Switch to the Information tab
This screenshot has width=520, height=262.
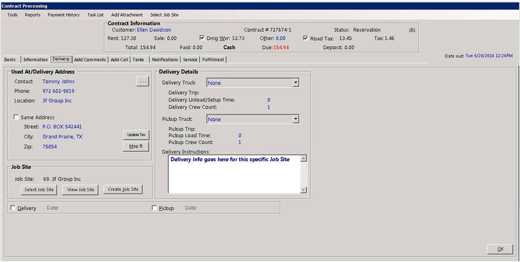[x=36, y=59]
